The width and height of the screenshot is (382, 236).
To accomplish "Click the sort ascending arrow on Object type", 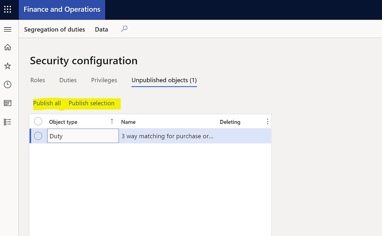I will point(112,122).
